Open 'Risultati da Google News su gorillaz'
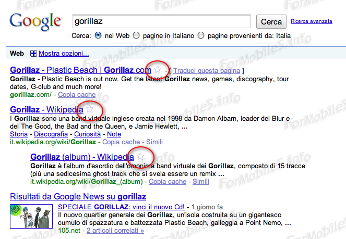Screen dimensions: 346x239 (x=78, y=196)
